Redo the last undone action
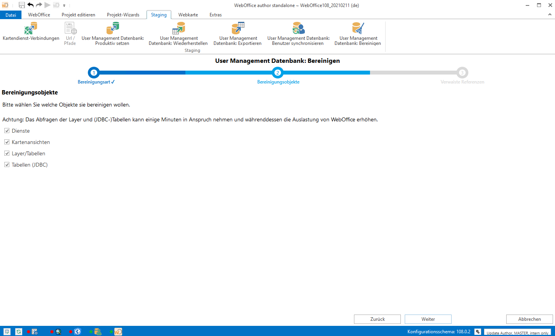Image resolution: width=555 pixels, height=336 pixels. tap(39, 5)
